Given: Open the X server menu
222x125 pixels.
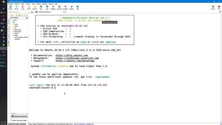Looking at the screenshot, I should pyautogui.click(x=28, y=4).
